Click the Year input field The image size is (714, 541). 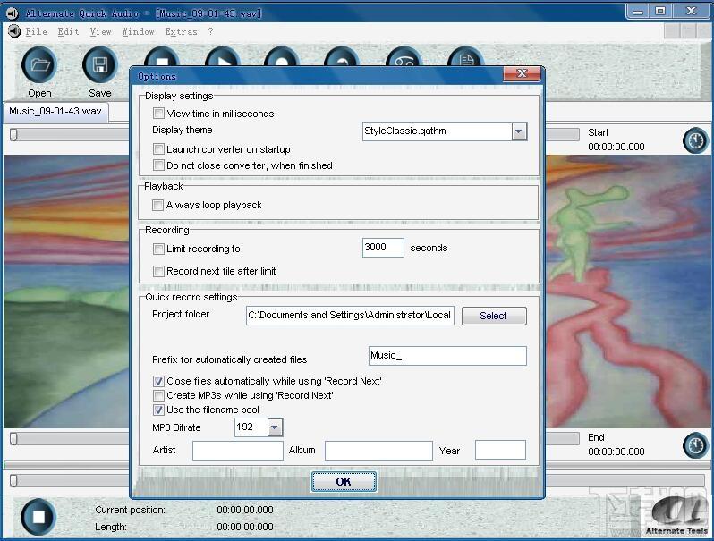pos(500,450)
